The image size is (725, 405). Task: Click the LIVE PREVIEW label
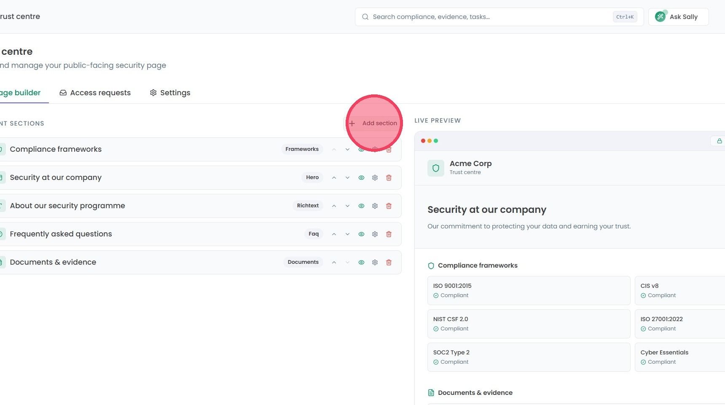click(x=438, y=121)
